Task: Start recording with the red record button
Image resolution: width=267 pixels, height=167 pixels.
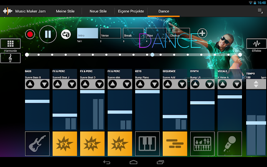Action: point(30,34)
